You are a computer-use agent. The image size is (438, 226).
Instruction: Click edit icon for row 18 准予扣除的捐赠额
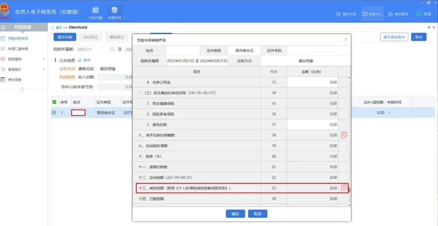tap(344, 135)
